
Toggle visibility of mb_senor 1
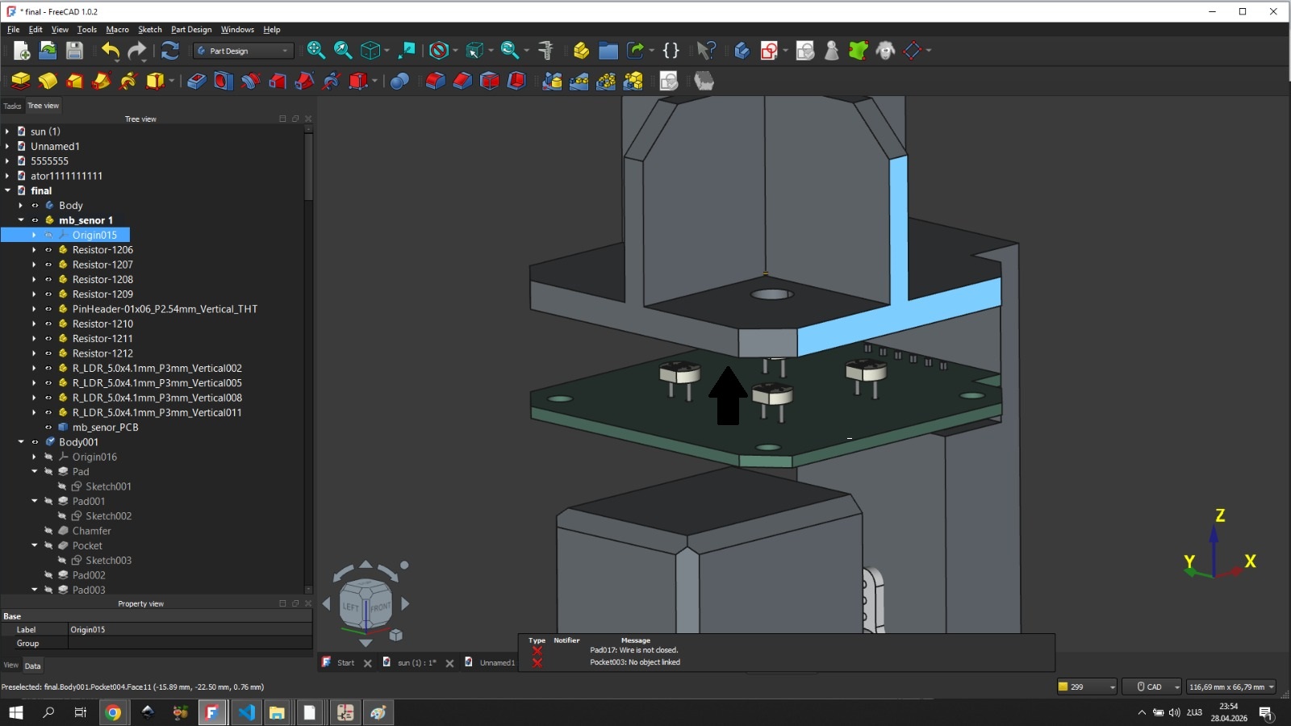pos(35,220)
